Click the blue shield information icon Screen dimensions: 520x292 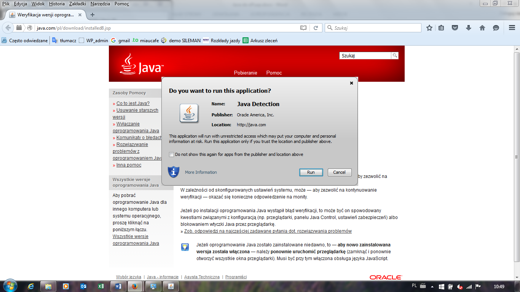[x=174, y=172]
